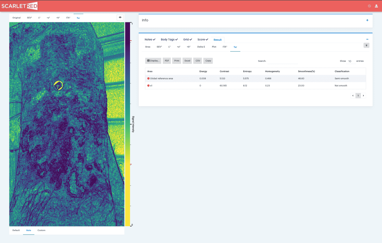Click the Display columns button
The image size is (382, 243).
(153, 61)
